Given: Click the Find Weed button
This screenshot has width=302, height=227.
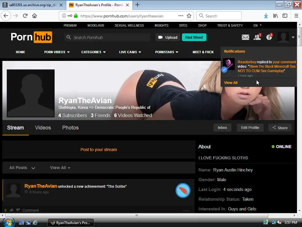Looking at the screenshot, I should pos(194,37).
